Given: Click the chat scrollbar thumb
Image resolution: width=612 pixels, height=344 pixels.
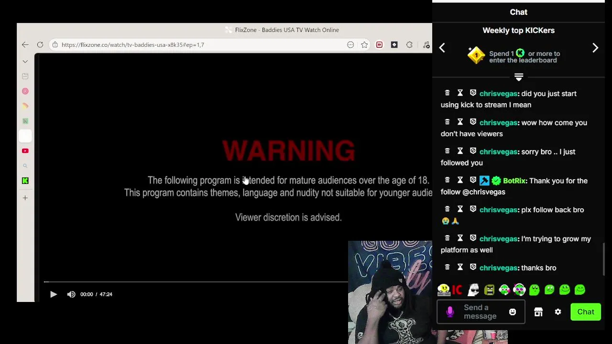Looking at the screenshot, I should click(x=603, y=259).
